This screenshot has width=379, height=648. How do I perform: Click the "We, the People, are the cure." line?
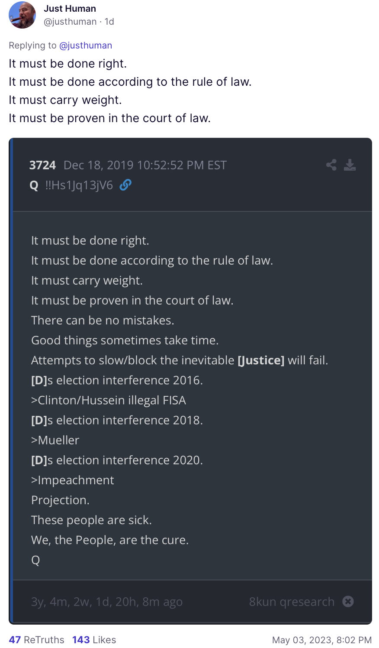pyautogui.click(x=110, y=540)
